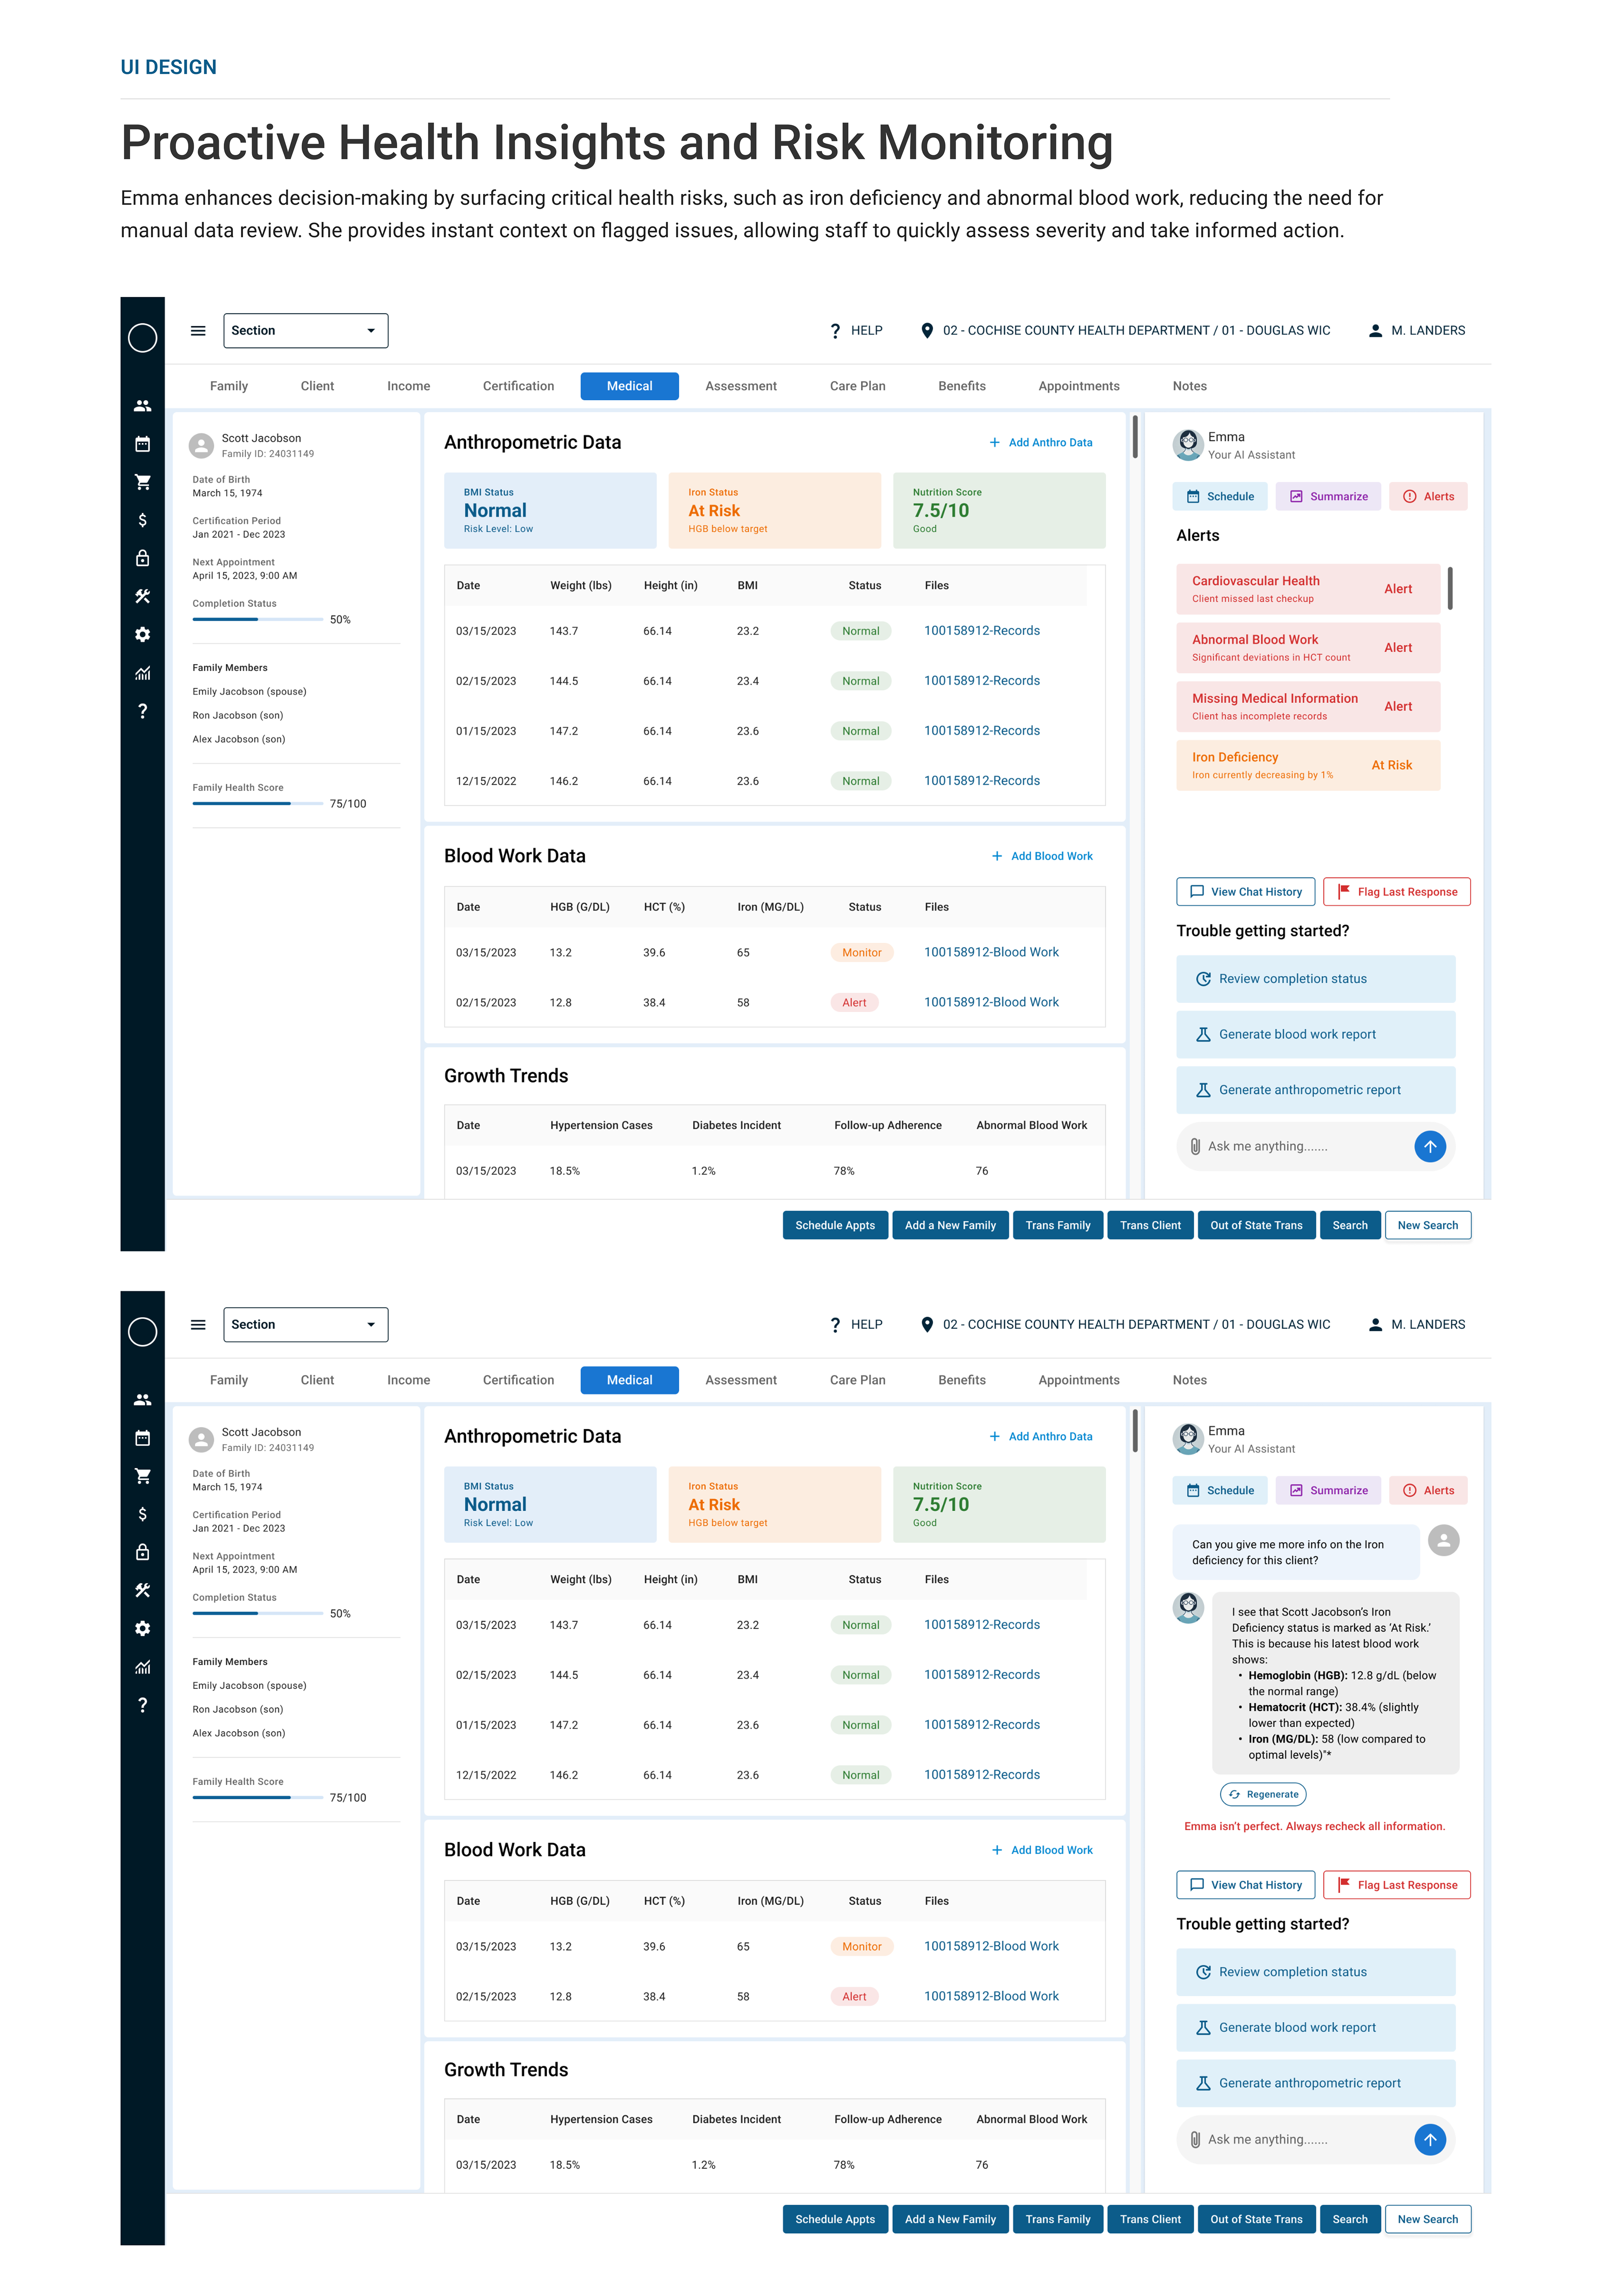Click Generate blood work report in the Alerts-list screen
The height and width of the screenshot is (2296, 1612).
coord(1314,1035)
